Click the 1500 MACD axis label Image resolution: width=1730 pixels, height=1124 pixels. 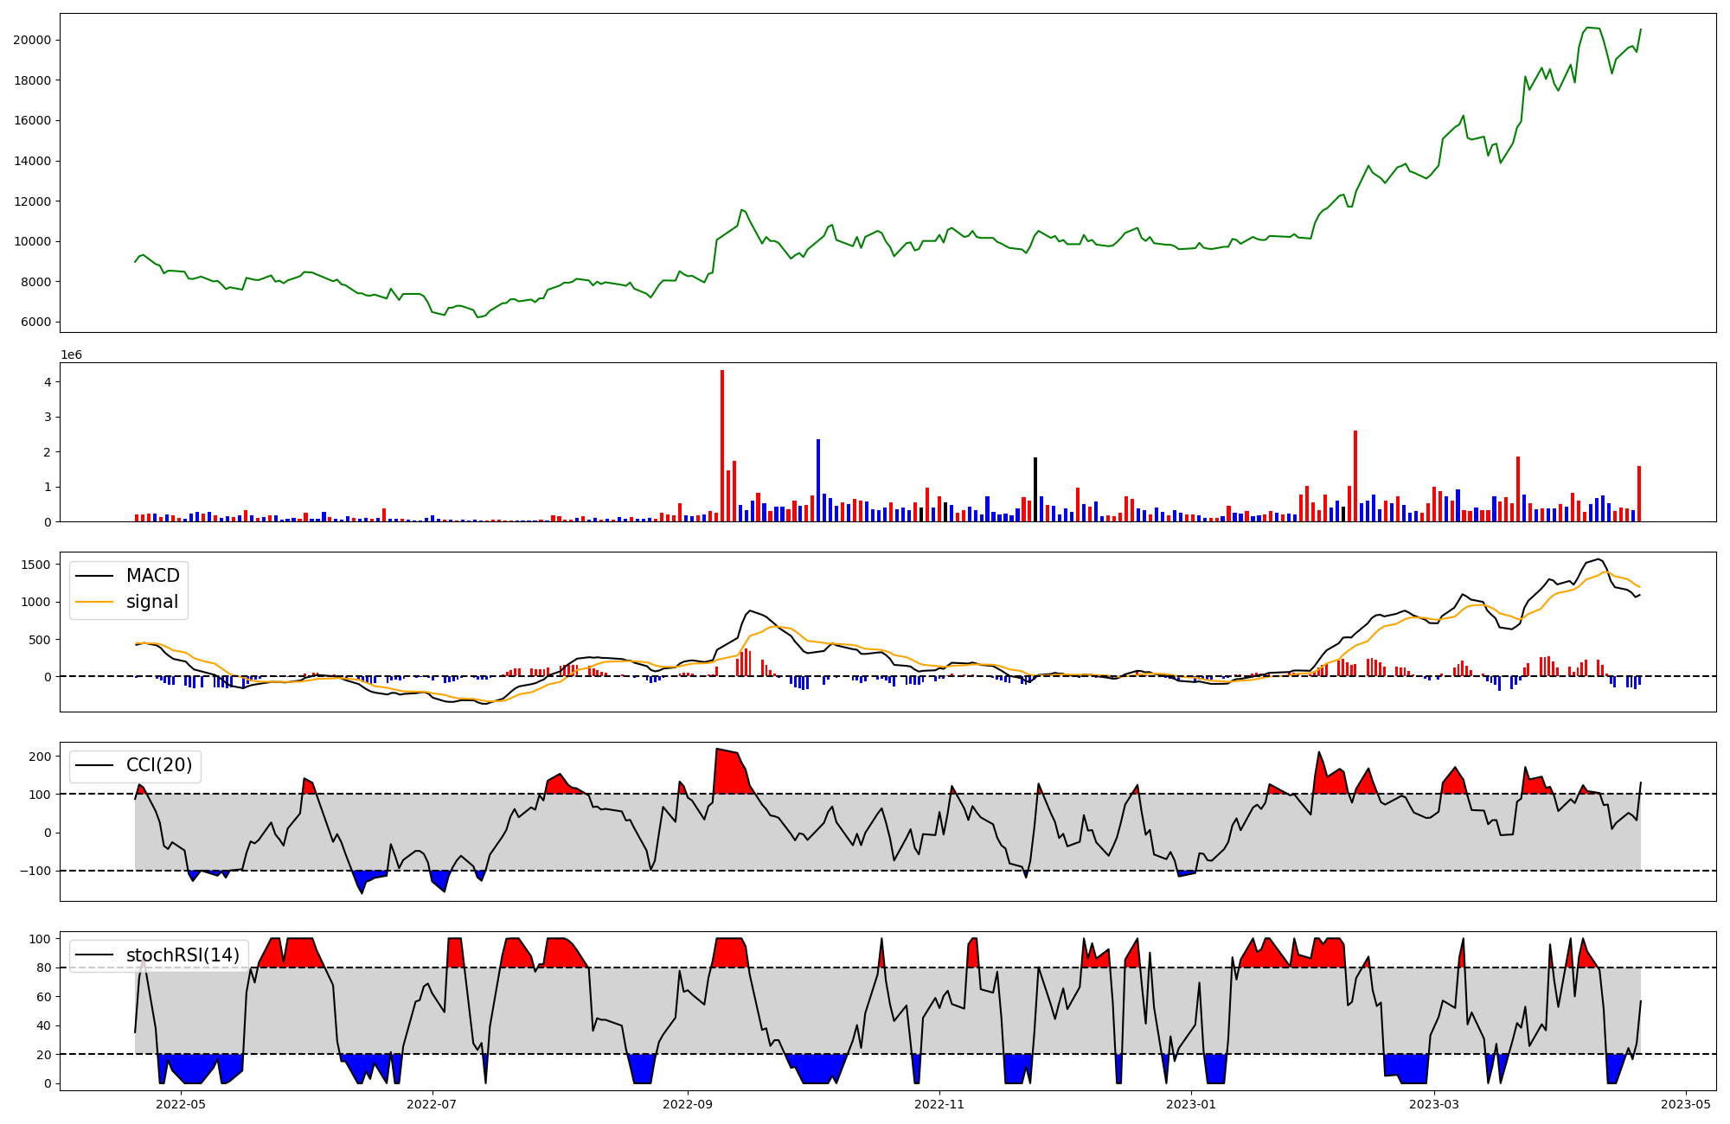tap(35, 565)
